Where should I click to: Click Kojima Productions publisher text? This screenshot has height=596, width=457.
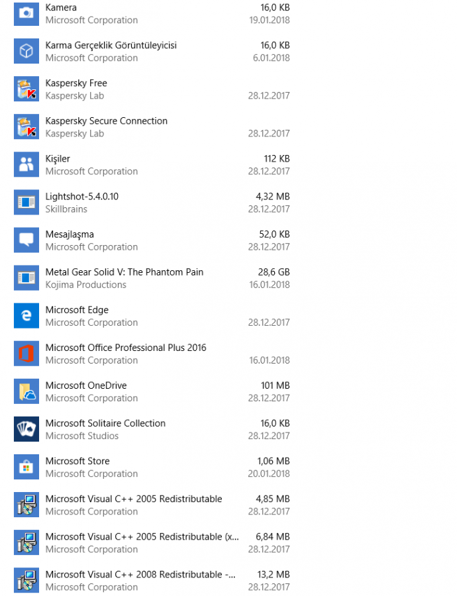click(86, 285)
